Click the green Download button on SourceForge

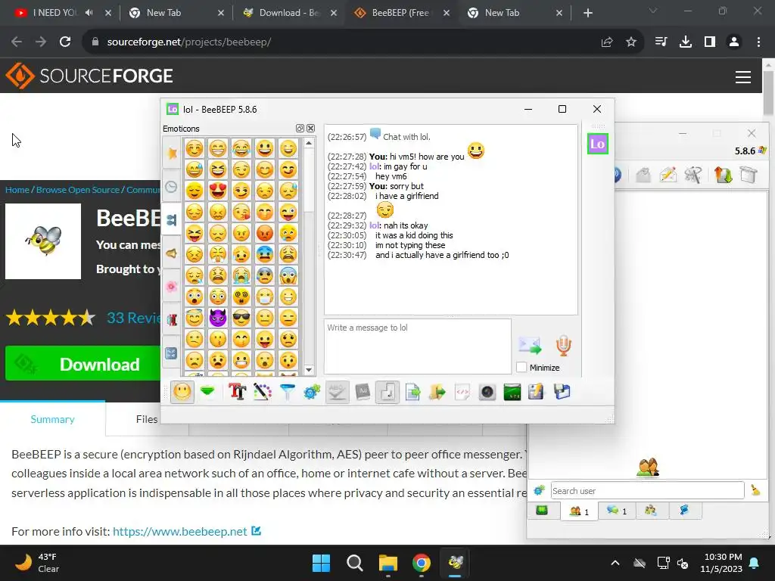[83, 364]
